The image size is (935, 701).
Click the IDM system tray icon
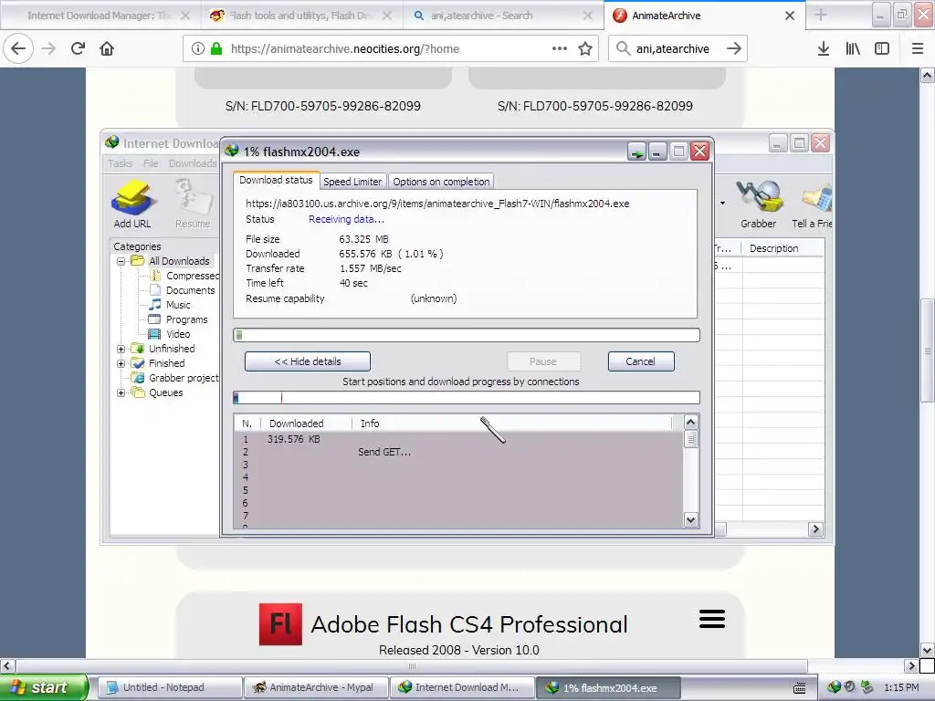coord(834,687)
